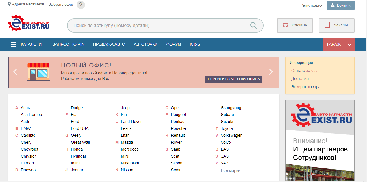Select the Mazda brand
This screenshot has height=182, width=367.
(127, 142)
